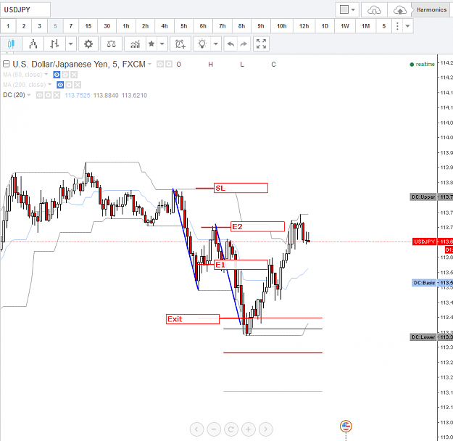
Task: Select the candlestick chart style icon
Action: tap(11, 44)
